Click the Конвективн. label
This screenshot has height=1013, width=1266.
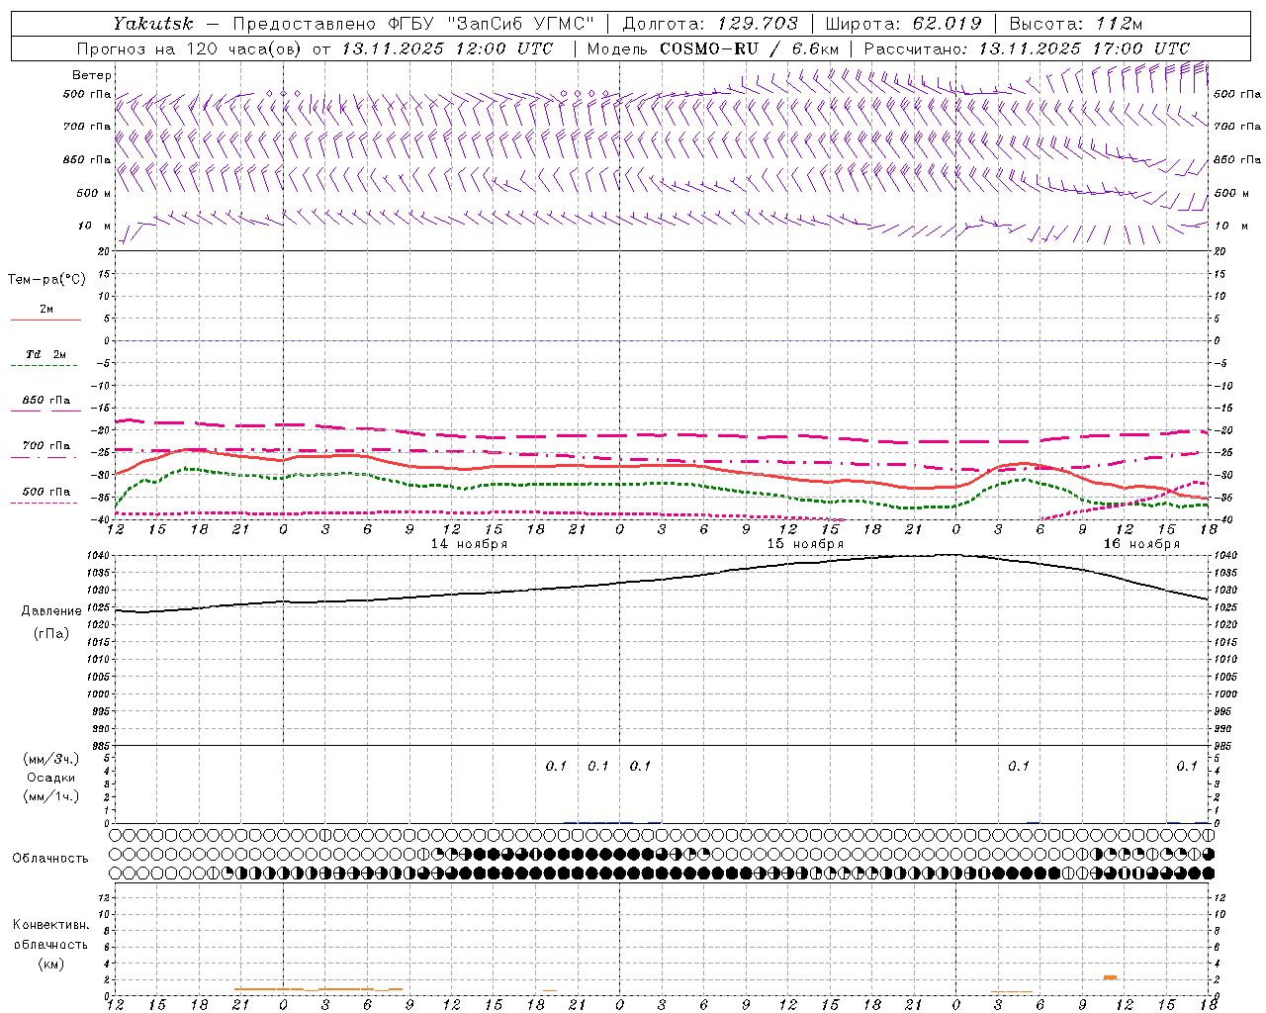pos(50,925)
